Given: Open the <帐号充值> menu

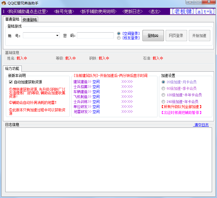Looking at the screenshot, I should coord(64,11).
